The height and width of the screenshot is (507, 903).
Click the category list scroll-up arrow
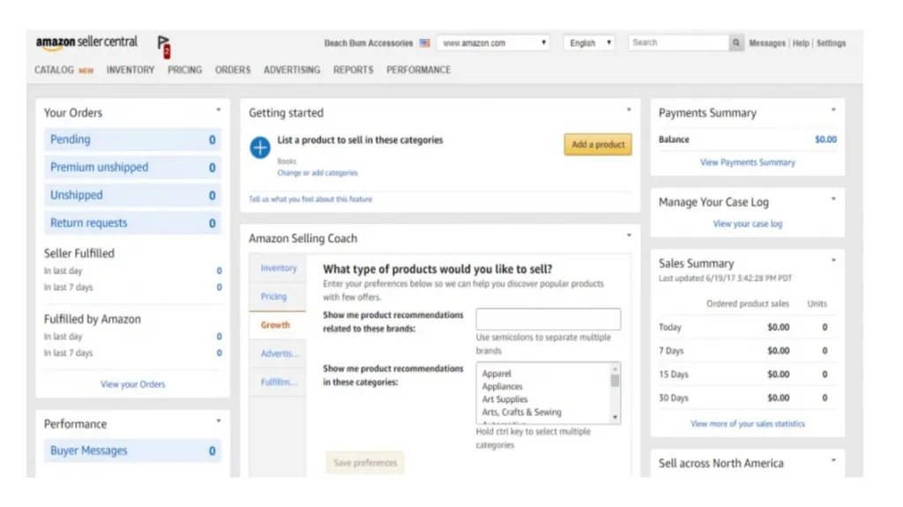click(x=615, y=369)
